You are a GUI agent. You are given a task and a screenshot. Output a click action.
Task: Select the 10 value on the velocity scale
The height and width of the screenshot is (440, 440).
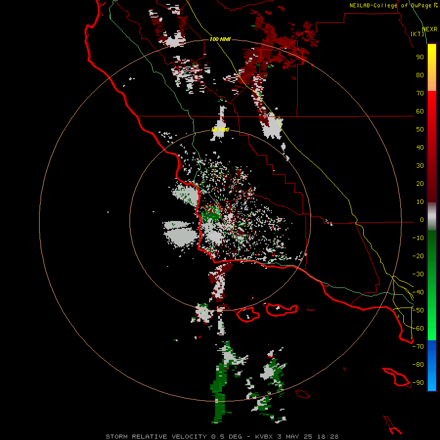point(420,202)
